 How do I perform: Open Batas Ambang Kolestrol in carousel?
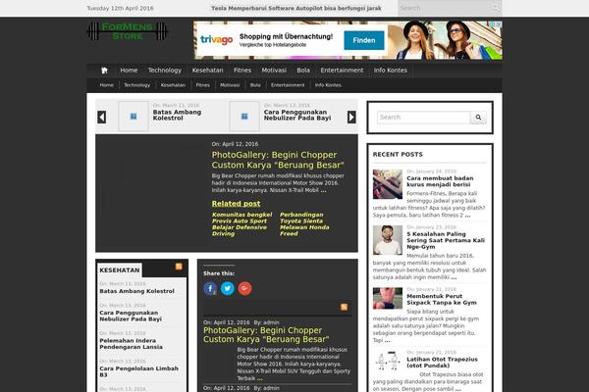[x=177, y=115]
